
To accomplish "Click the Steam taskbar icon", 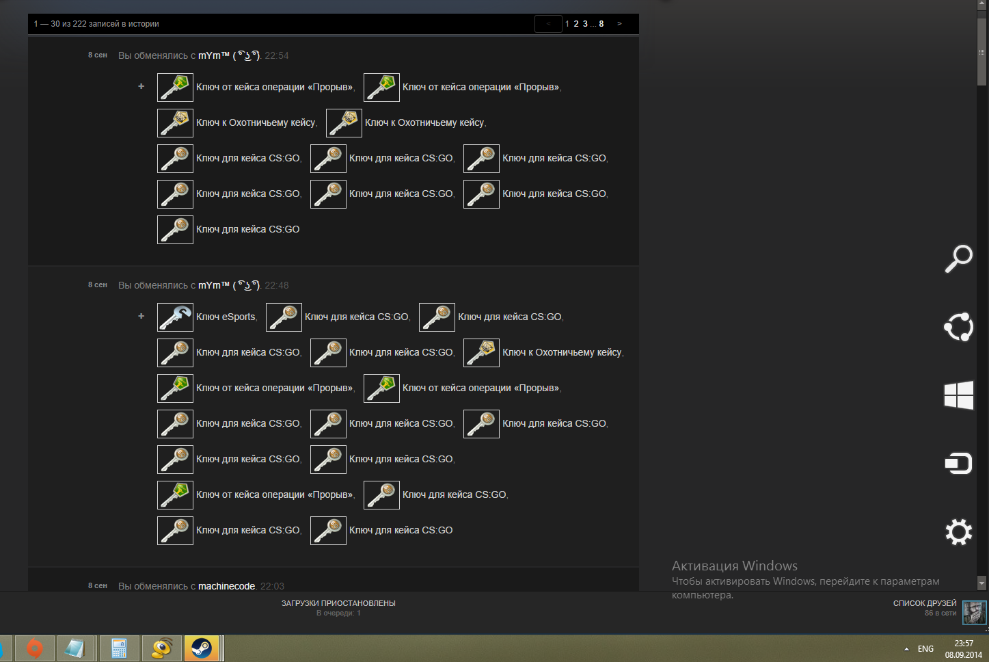I will point(202,648).
